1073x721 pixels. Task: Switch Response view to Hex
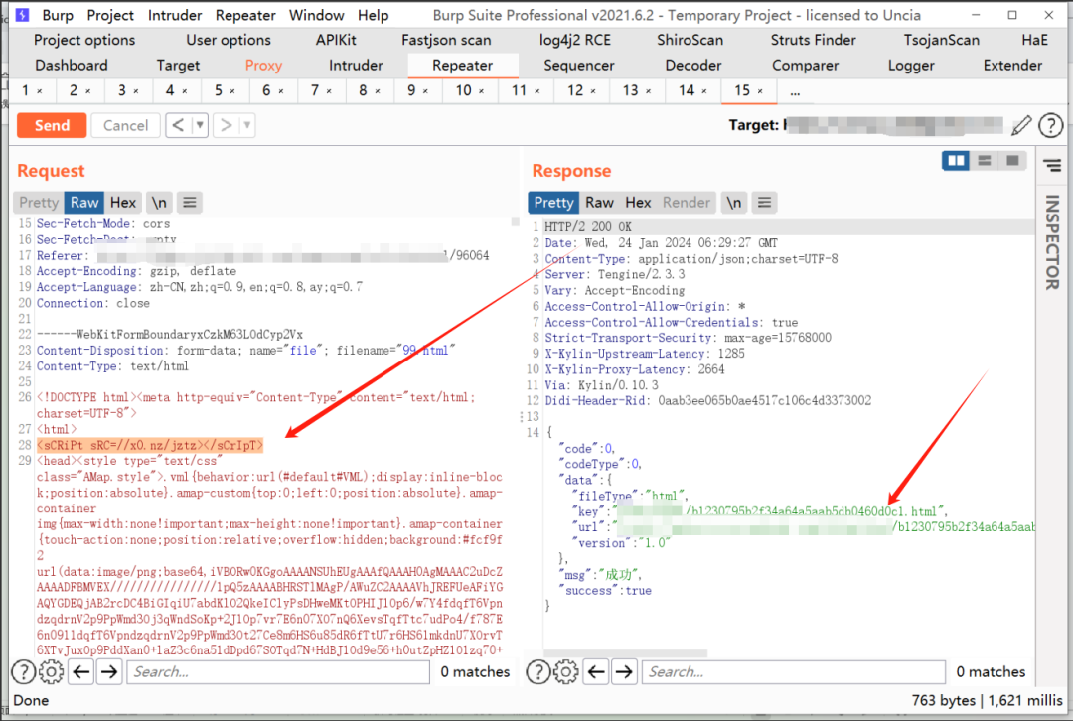(638, 202)
